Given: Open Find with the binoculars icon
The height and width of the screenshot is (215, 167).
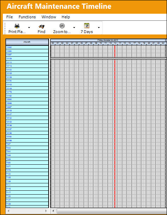Looking at the screenshot, I should coord(42,26).
